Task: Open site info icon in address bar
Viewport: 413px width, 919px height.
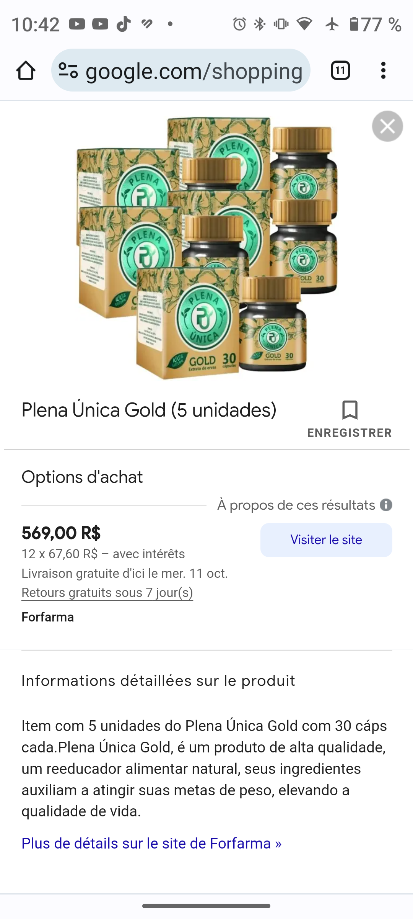Action: pos(68,71)
